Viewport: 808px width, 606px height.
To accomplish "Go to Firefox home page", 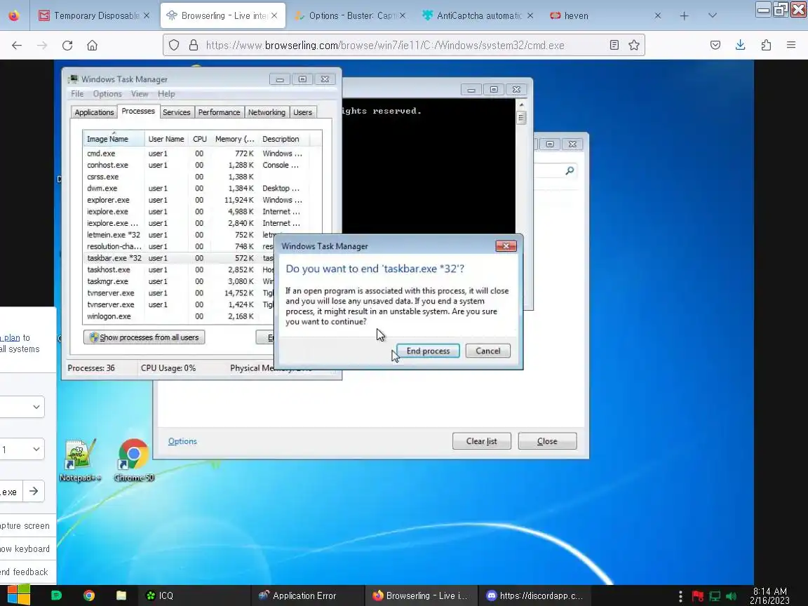I will [93, 46].
